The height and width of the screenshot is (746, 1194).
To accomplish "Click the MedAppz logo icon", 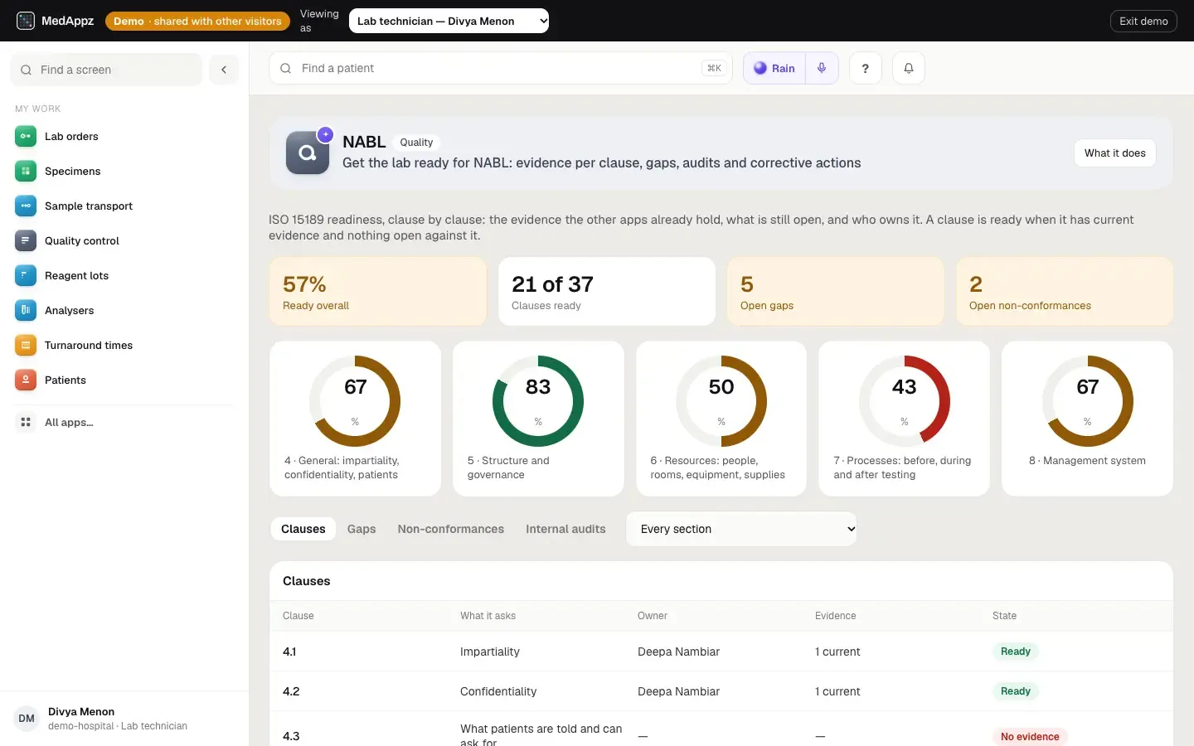I will 26,21.
